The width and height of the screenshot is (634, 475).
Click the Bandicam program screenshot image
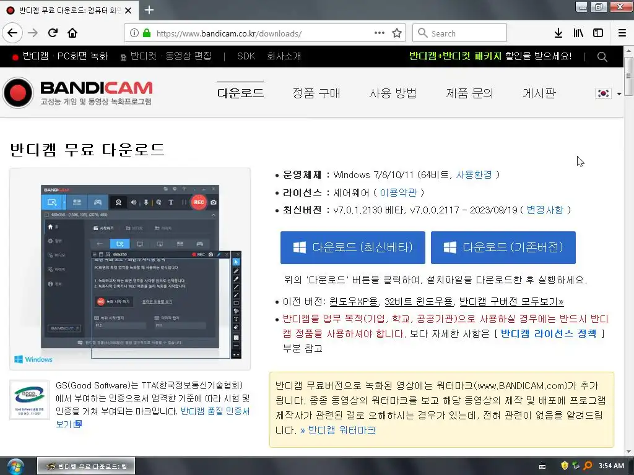[x=130, y=269]
